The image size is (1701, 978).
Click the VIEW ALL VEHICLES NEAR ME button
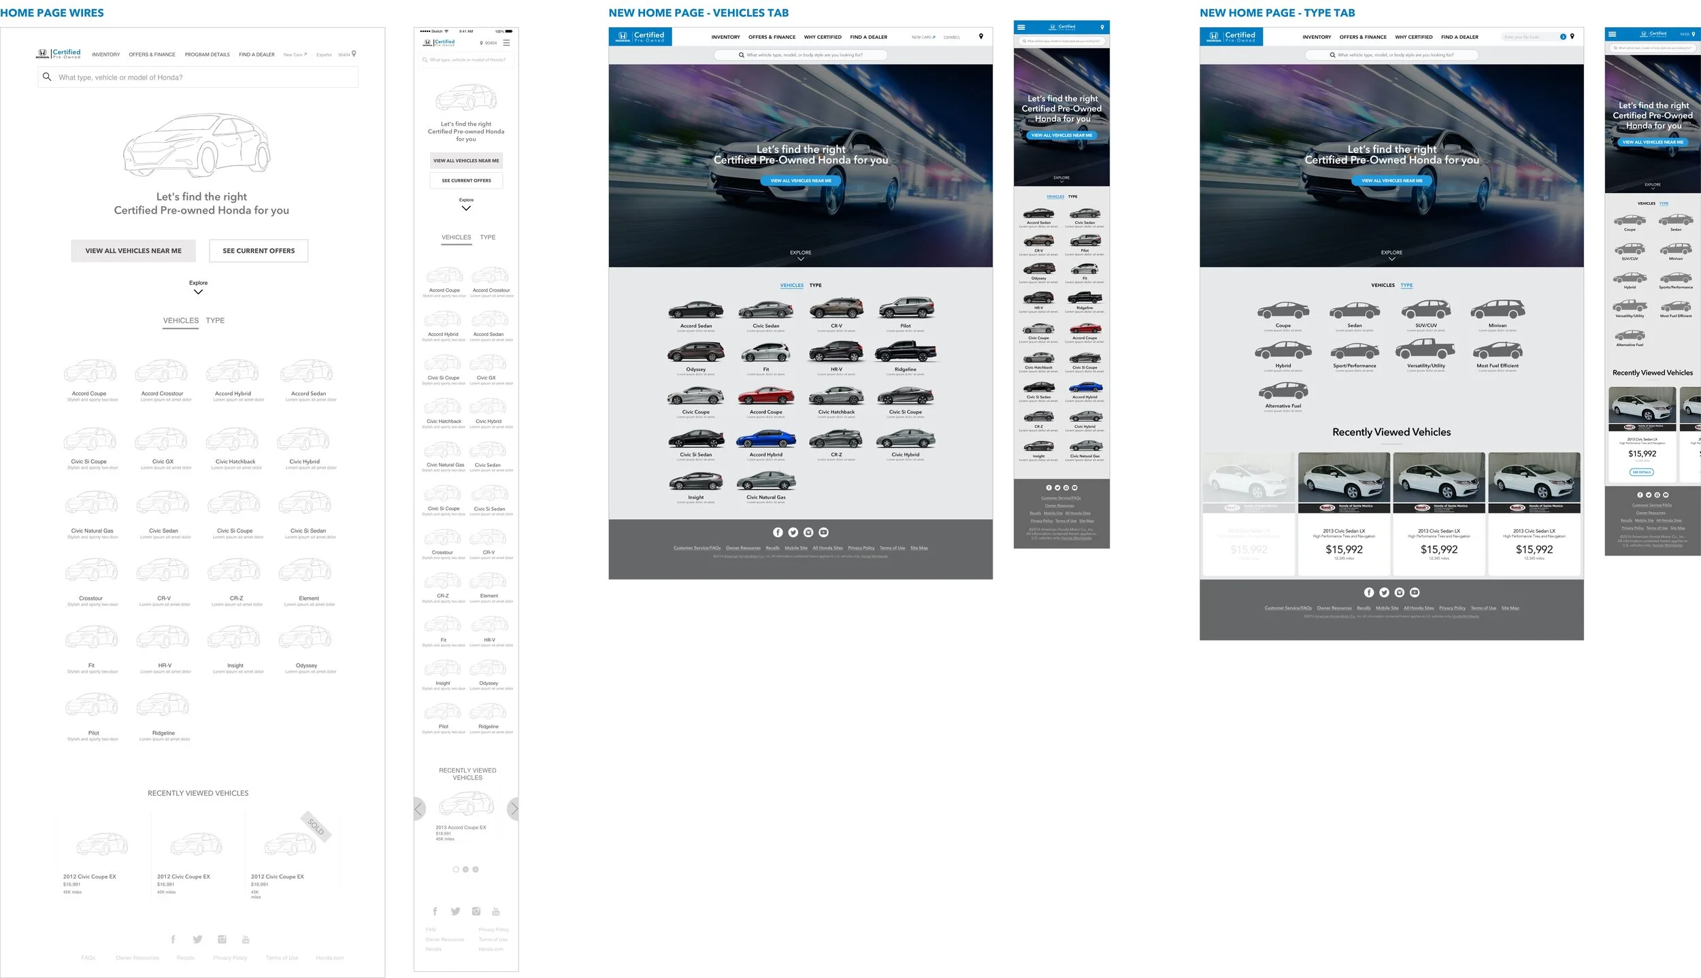tap(133, 250)
